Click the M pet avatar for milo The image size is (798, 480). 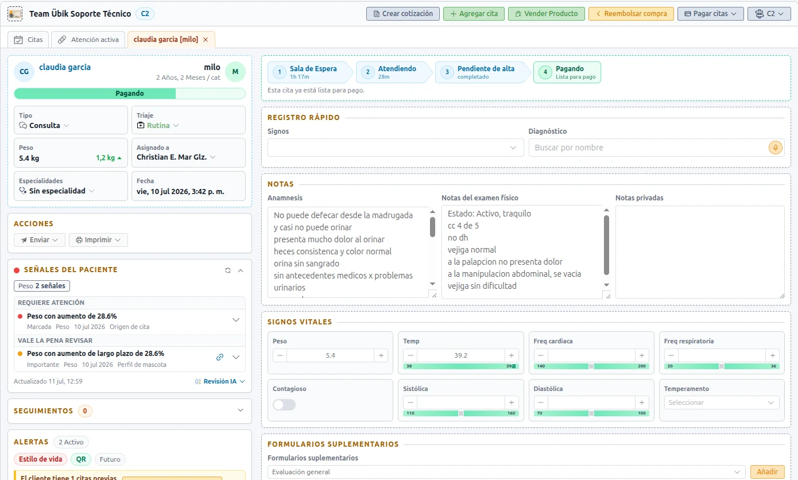coord(235,72)
